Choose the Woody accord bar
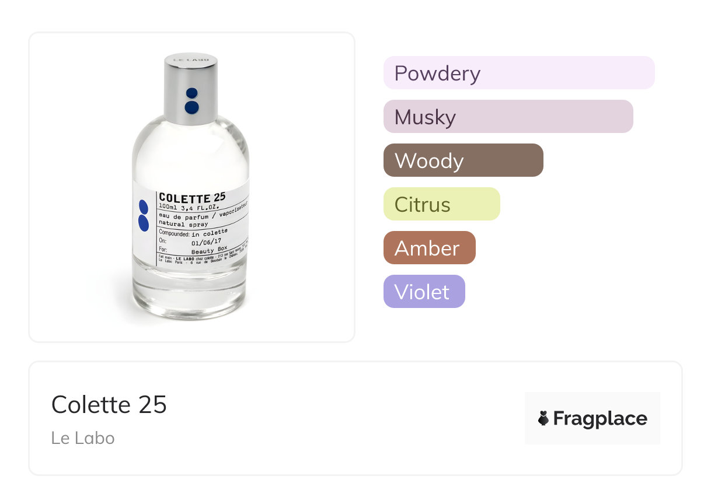Screen dimensions: 711x504 click(463, 160)
